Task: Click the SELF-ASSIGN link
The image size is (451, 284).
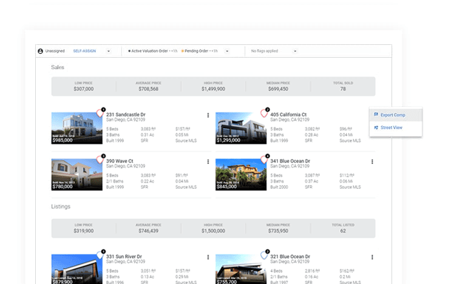Action: pos(84,51)
